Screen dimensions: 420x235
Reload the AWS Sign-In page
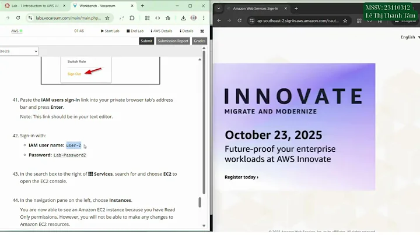(240, 20)
